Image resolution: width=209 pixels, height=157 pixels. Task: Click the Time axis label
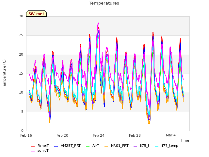pos(185,140)
